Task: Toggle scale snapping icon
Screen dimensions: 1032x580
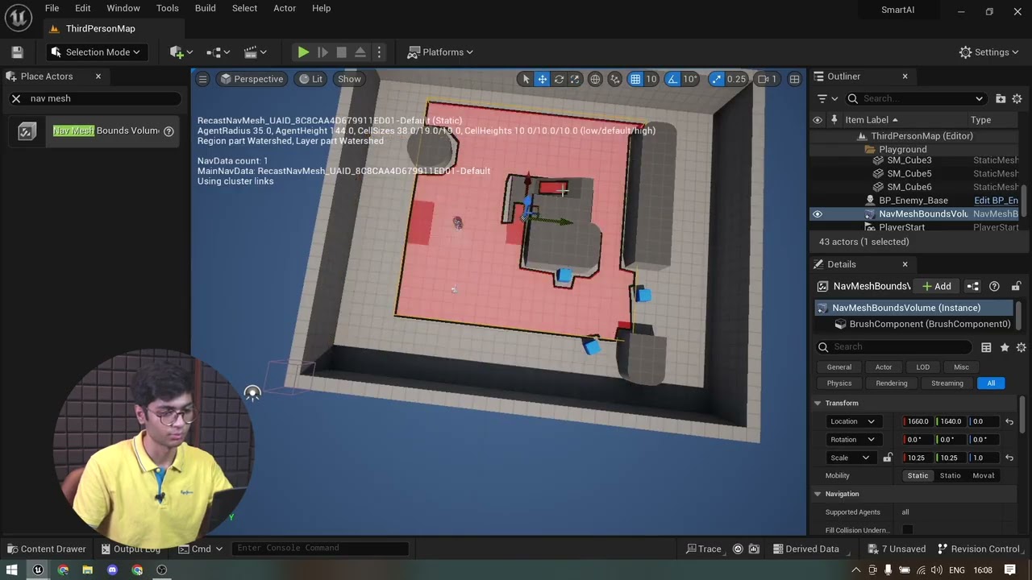Action: point(716,79)
